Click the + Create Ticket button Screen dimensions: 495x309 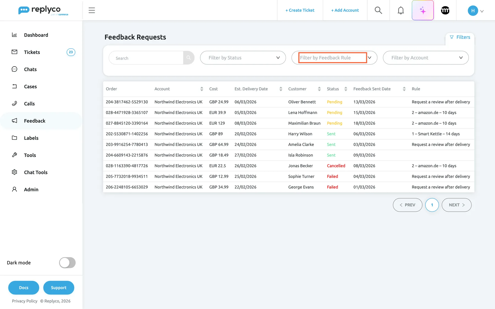(x=300, y=10)
